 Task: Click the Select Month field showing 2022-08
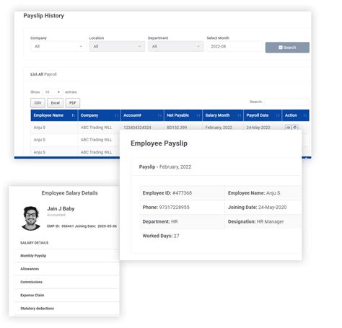point(234,46)
